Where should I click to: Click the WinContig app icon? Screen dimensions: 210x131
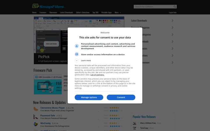click(x=36, y=124)
